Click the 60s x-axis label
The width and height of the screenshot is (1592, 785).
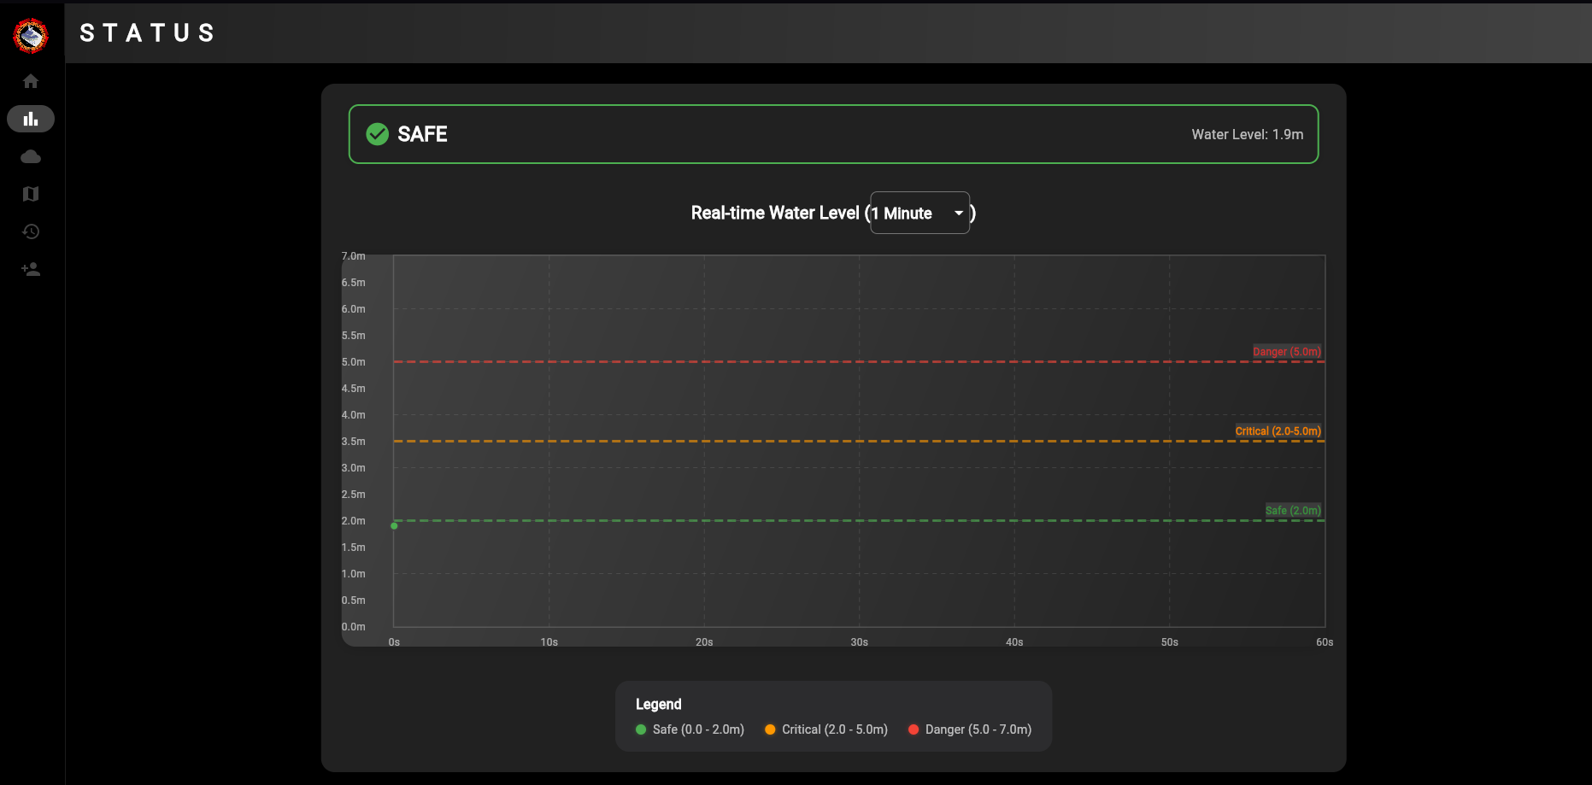[x=1325, y=642]
